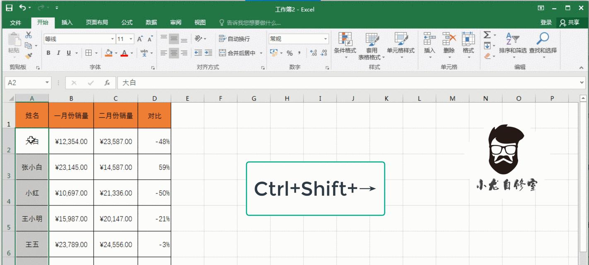
Task: Open the number format 常规 dropdown
Action: click(x=325, y=39)
